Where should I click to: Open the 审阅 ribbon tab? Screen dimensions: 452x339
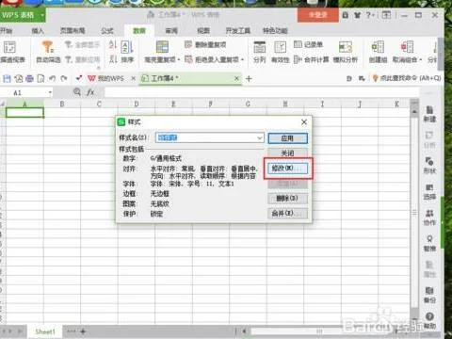(171, 31)
